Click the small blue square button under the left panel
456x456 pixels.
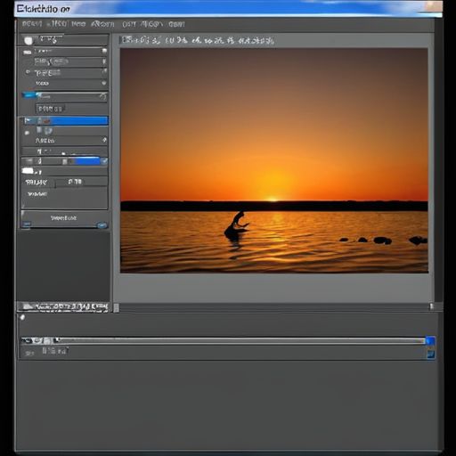click(27, 224)
